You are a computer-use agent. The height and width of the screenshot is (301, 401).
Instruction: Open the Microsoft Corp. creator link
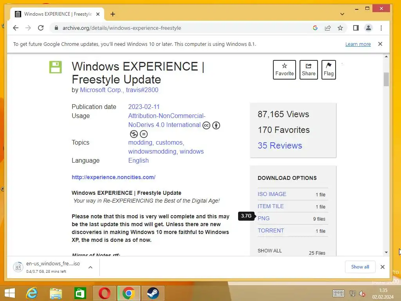(101, 90)
